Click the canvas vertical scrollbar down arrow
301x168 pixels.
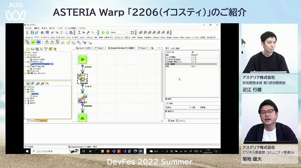click(162, 121)
